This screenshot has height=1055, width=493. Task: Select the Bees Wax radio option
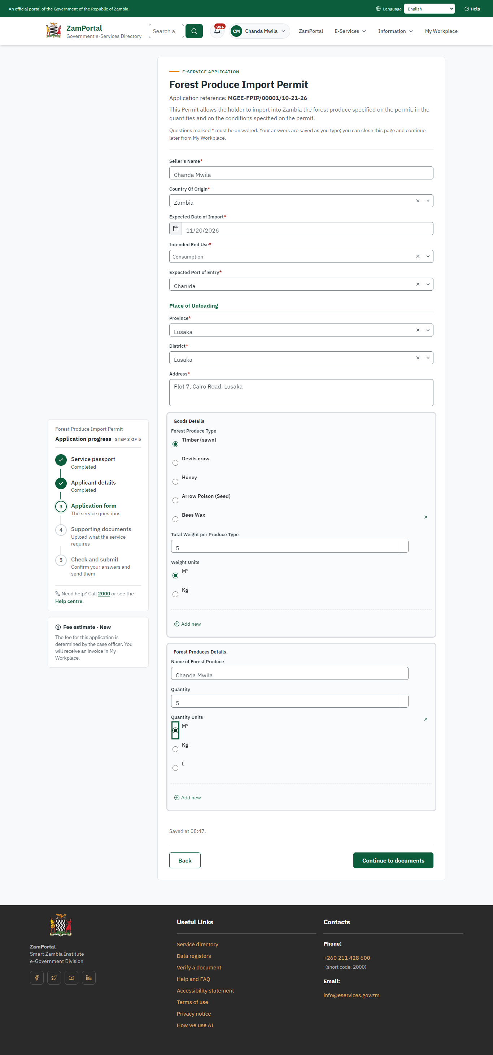pos(175,519)
